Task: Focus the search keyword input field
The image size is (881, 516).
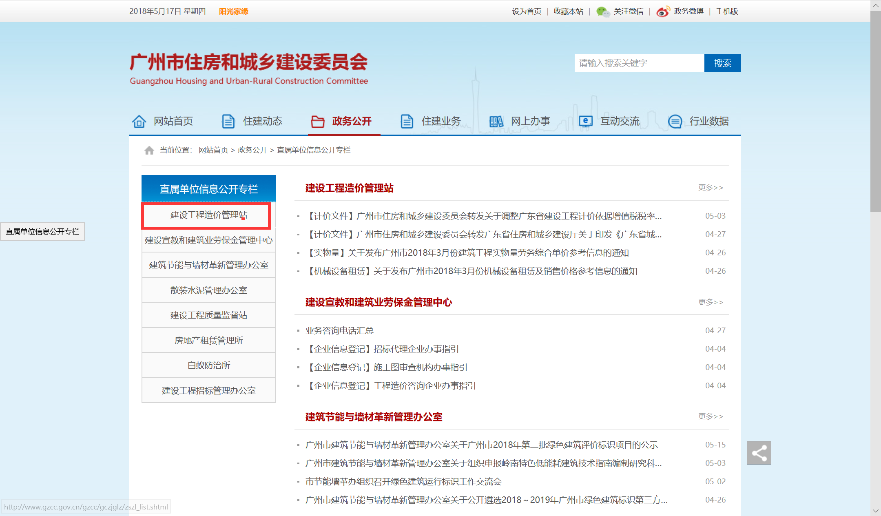Action: pos(639,63)
